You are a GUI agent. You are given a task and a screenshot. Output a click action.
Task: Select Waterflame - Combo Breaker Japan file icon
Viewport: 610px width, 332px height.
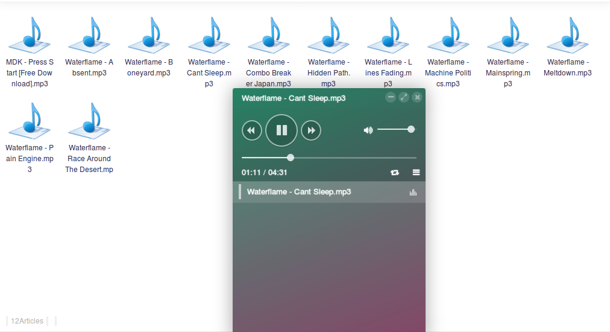(269, 36)
